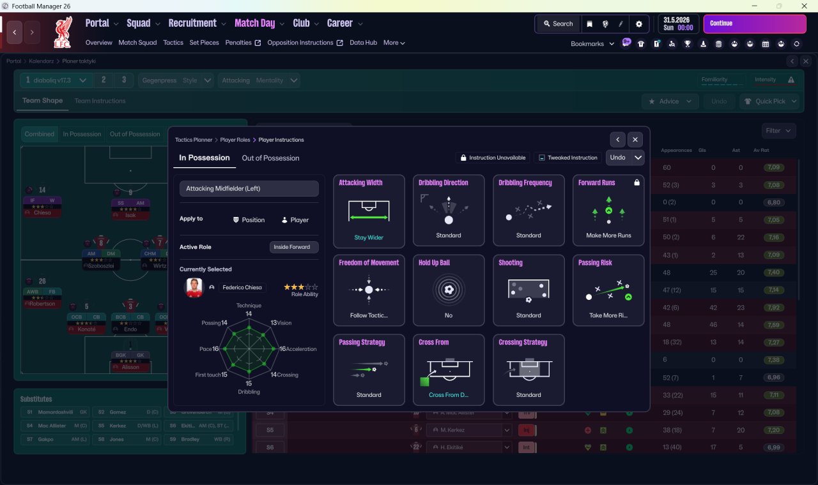Screen dimensions: 818x485
Task: Click the scouting search bookmark icon
Action: click(672, 44)
